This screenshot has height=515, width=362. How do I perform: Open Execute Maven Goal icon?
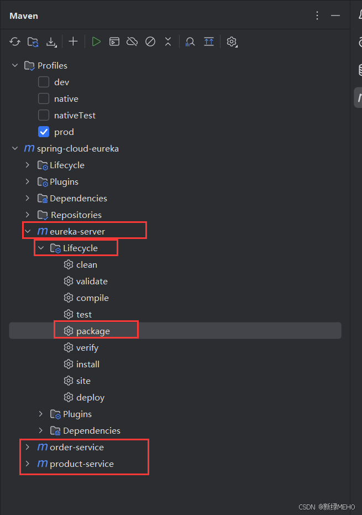(114, 41)
